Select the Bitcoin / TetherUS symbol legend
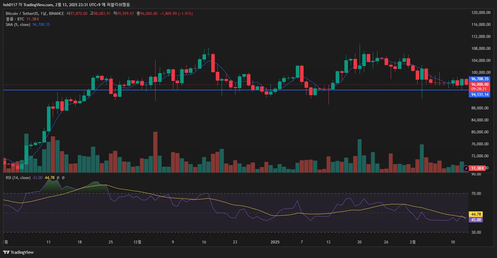 (x=35, y=14)
